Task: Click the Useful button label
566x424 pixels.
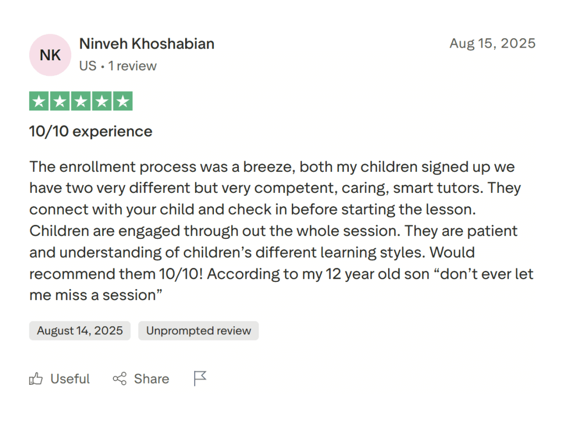Action: point(70,379)
